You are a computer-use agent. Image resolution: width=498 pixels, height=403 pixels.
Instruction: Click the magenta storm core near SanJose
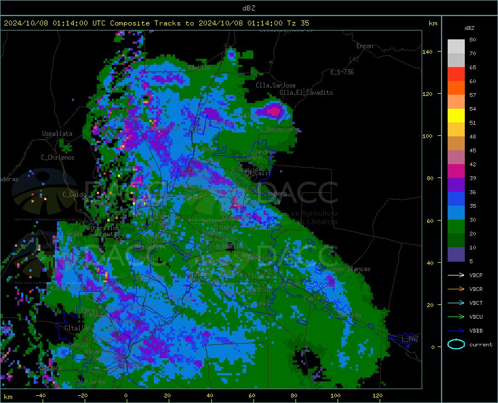coord(274,111)
